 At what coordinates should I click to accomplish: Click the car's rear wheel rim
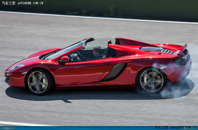(x=152, y=81)
